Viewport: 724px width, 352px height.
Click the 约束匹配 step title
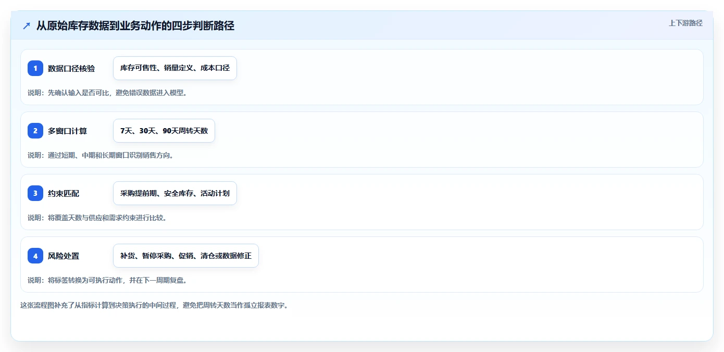[x=64, y=193]
